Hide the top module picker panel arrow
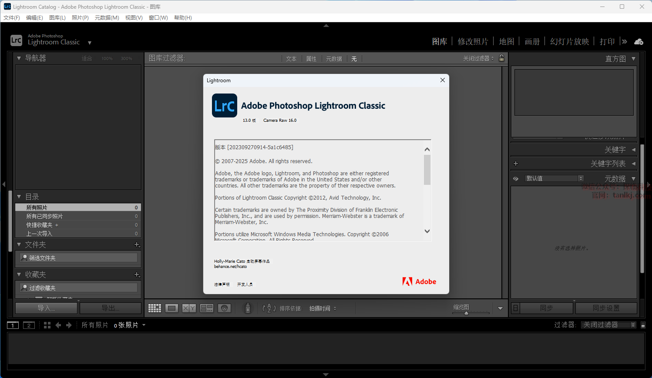Viewport: 652px width, 378px height. [x=326, y=26]
